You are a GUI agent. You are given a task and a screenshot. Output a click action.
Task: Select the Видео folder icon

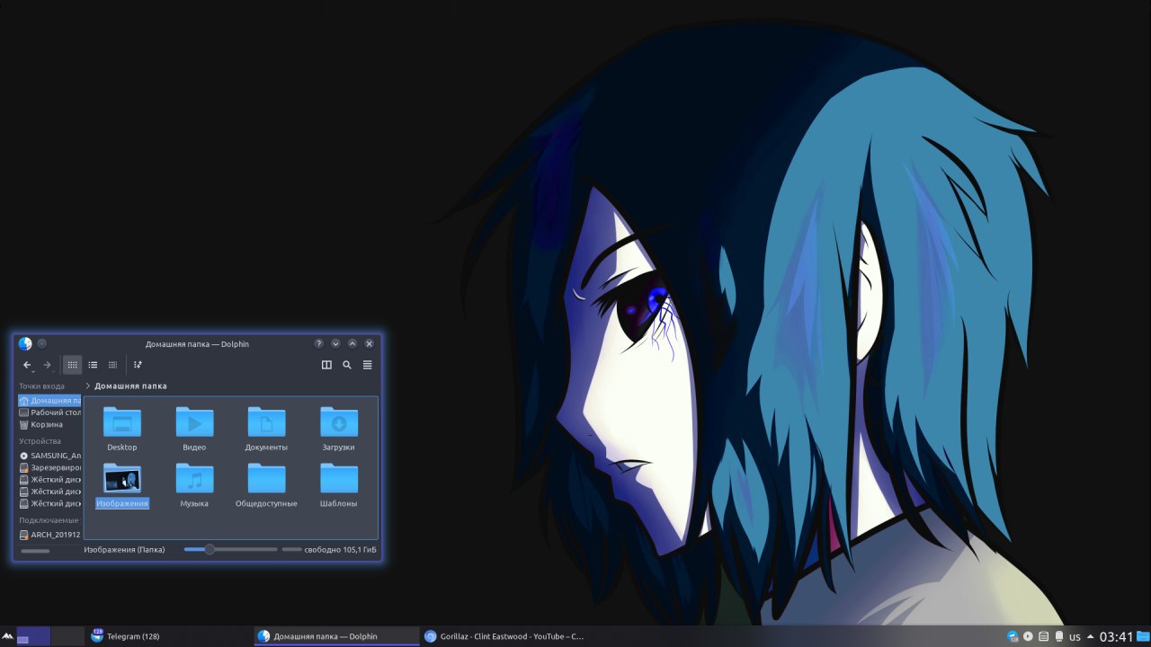[194, 422]
